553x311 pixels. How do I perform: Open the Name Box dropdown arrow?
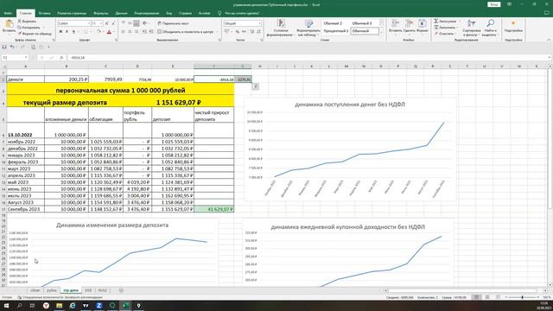point(26,58)
